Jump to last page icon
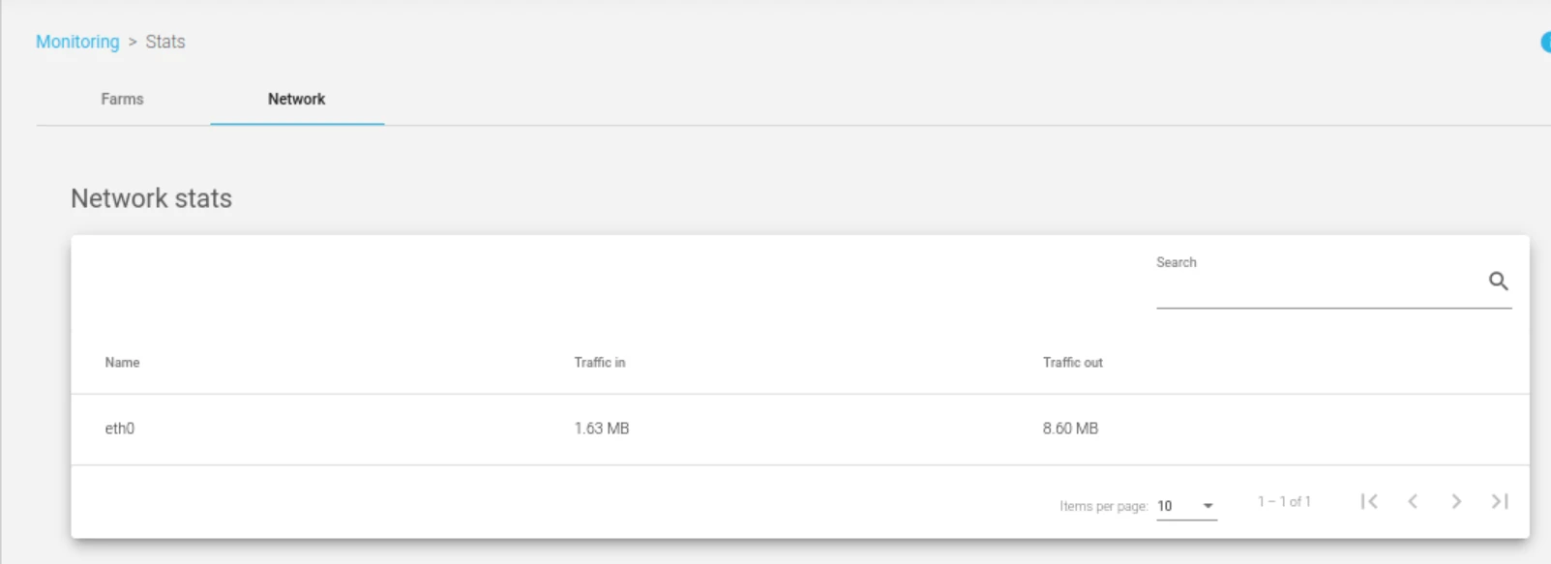This screenshot has height=564, width=1551. click(1500, 501)
